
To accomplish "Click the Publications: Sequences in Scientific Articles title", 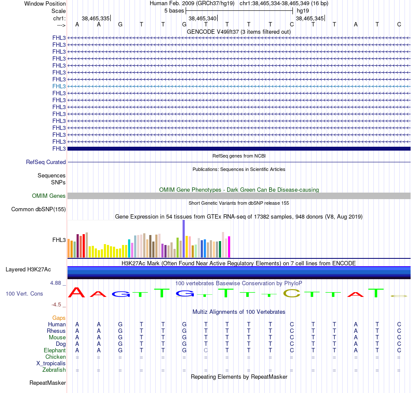I will pos(239,169).
